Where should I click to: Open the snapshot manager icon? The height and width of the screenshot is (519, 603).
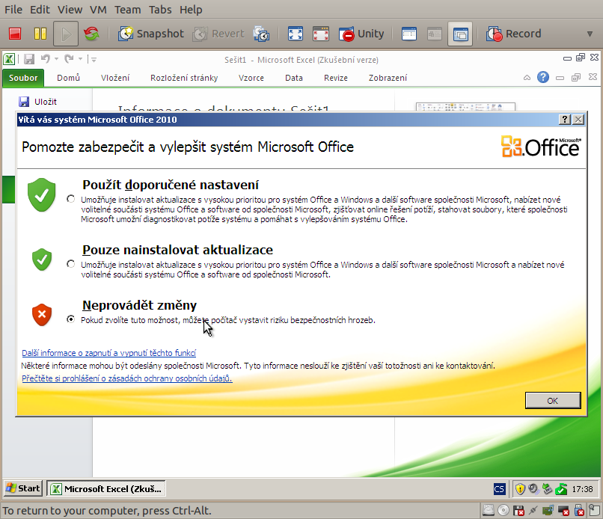(261, 34)
